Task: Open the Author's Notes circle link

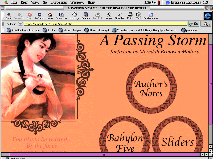Action: [151, 88]
